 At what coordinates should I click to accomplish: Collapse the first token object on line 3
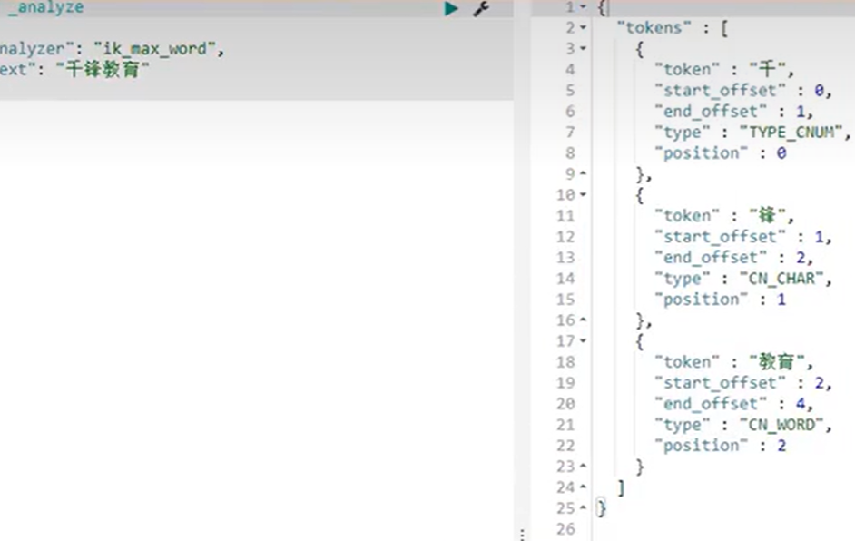(x=583, y=48)
